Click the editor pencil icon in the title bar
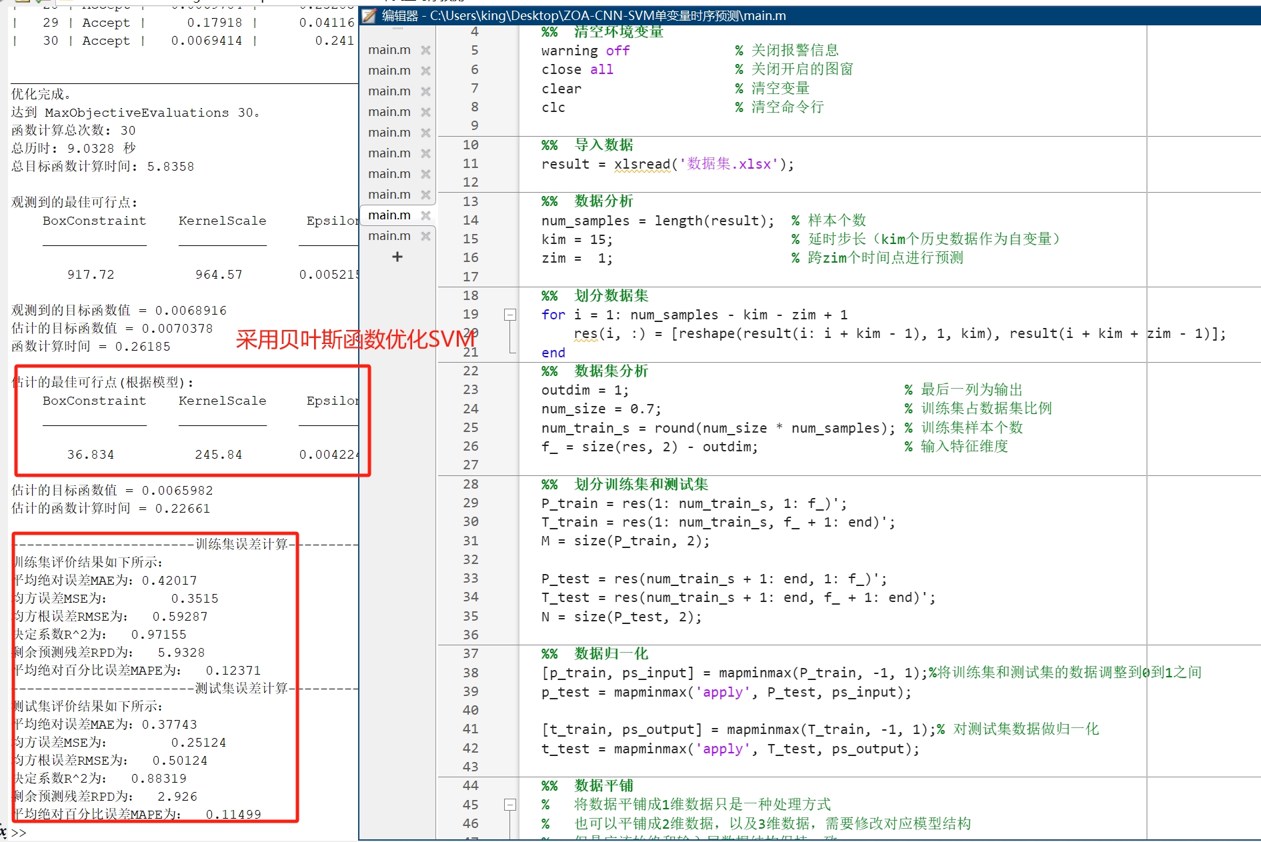Screen dimensions: 1261x842 pos(368,15)
